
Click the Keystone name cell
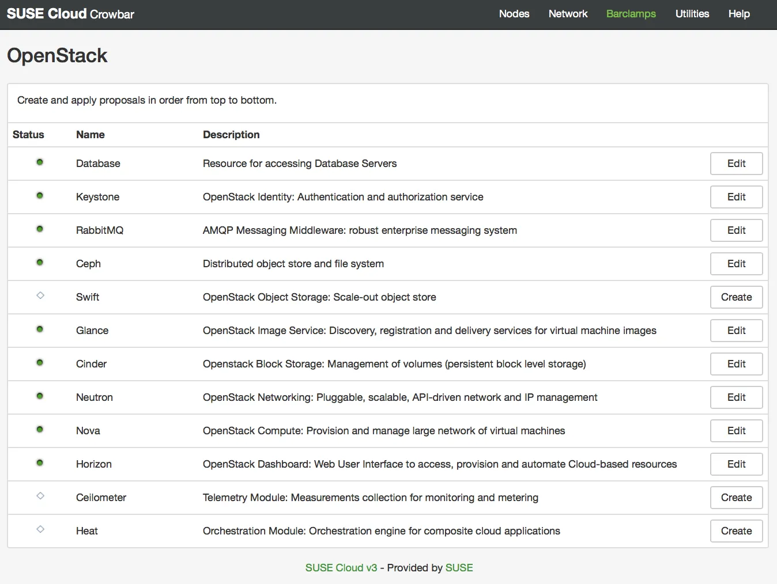tap(97, 197)
